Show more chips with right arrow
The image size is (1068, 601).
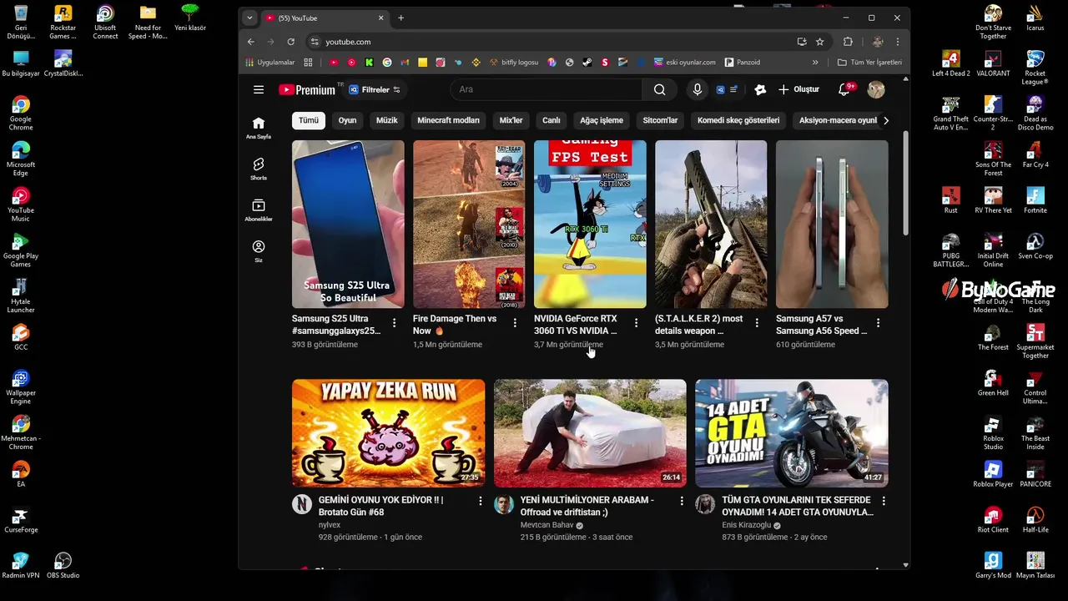(885, 120)
